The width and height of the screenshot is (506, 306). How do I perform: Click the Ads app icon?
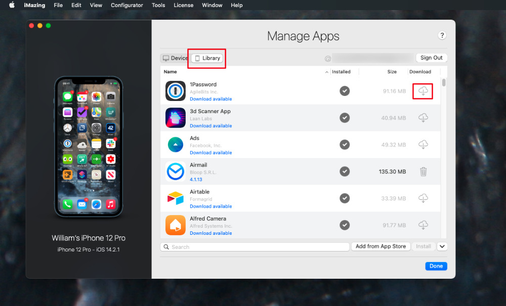pyautogui.click(x=176, y=144)
